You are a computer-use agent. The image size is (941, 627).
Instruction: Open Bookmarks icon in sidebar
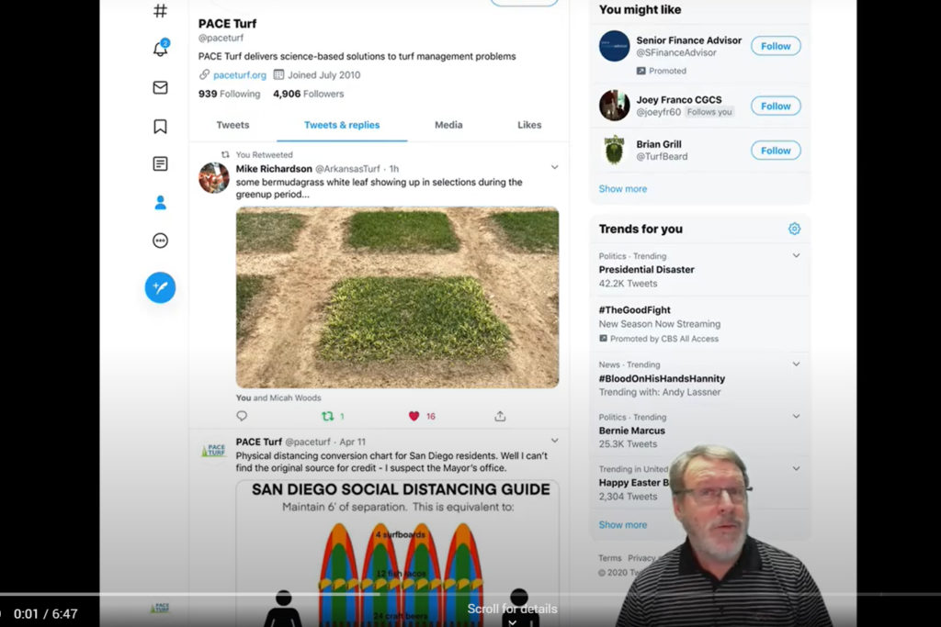point(160,126)
